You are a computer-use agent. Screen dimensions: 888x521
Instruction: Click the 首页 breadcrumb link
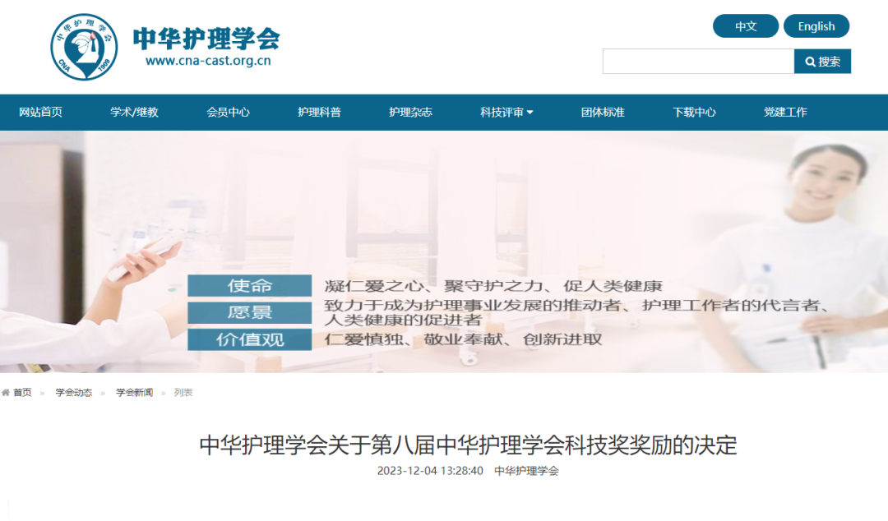point(22,393)
